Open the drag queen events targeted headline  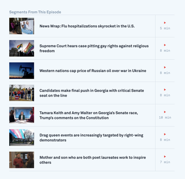pyautogui.click(x=91, y=137)
